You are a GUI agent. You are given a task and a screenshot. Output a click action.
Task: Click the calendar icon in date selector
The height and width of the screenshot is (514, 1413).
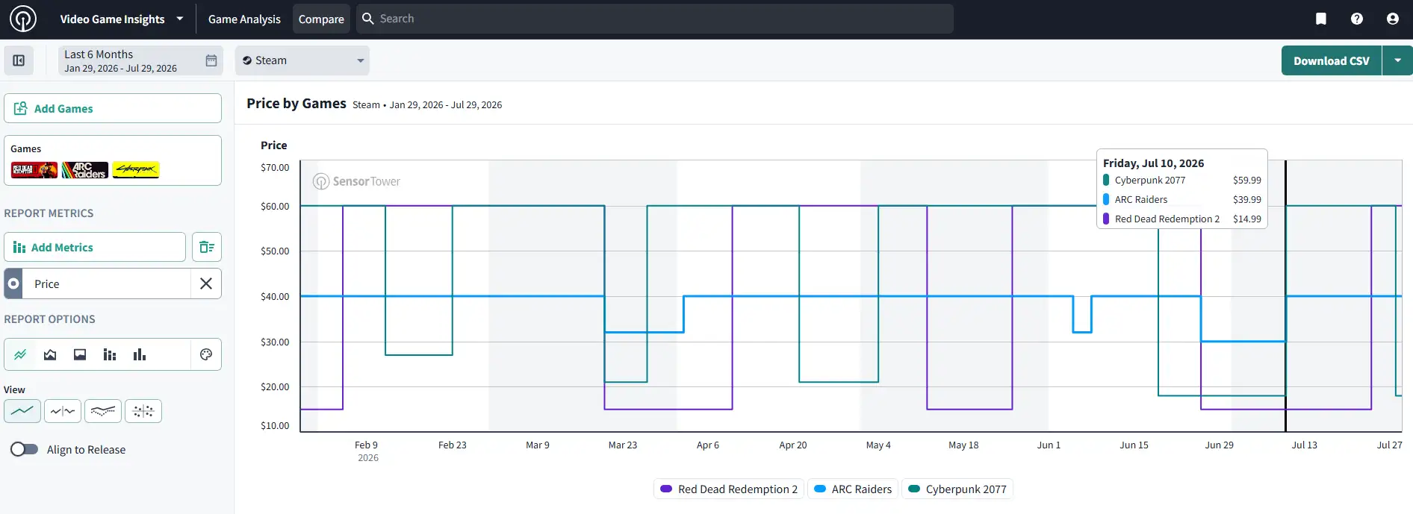coord(211,60)
